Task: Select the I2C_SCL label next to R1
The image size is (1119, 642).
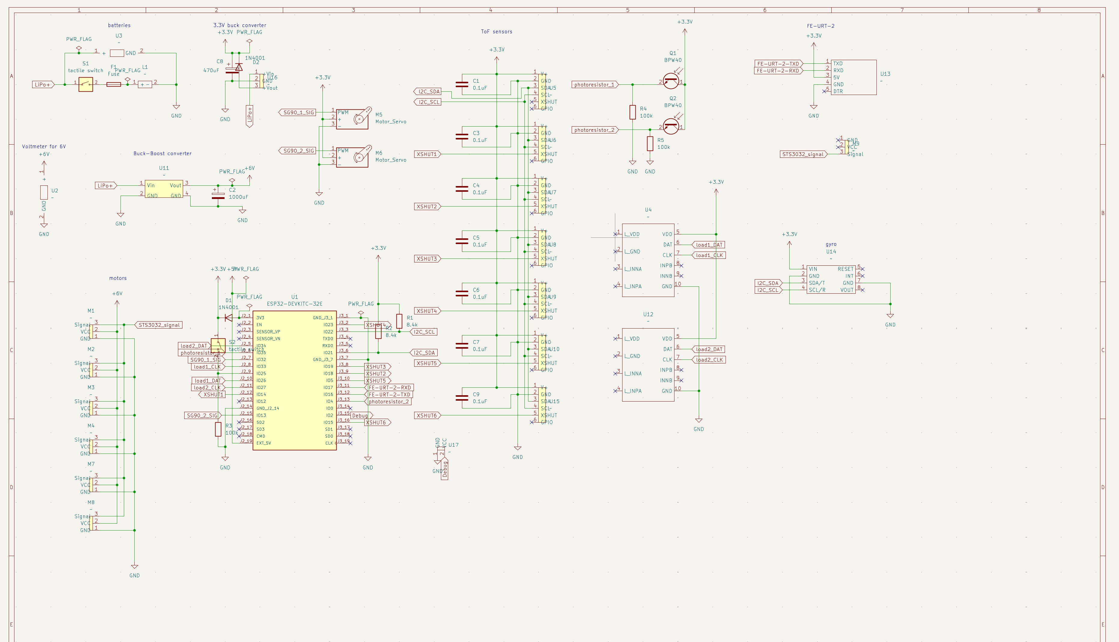Action: point(424,332)
